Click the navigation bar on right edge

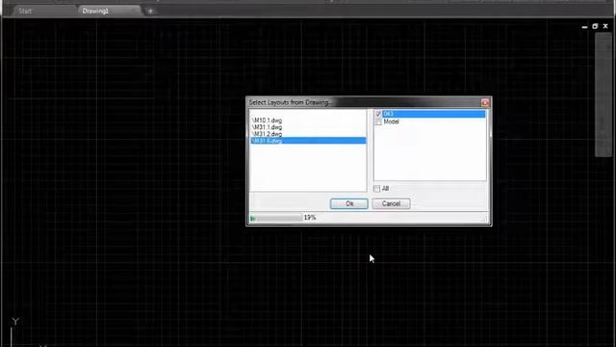point(603,94)
